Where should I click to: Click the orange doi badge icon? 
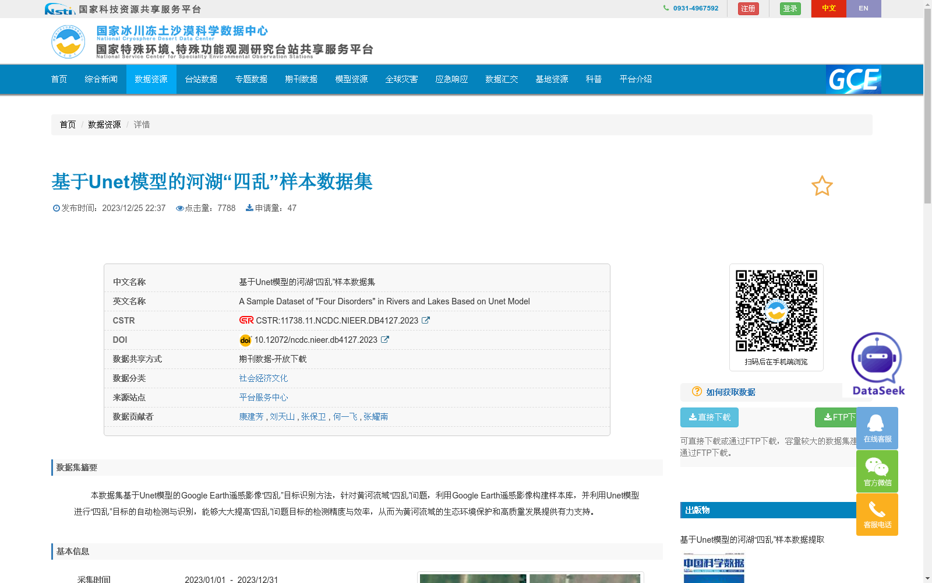(x=245, y=340)
